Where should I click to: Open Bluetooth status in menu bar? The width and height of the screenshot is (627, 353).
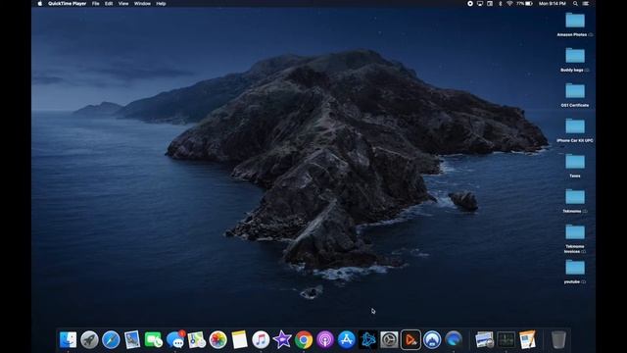[x=501, y=4]
